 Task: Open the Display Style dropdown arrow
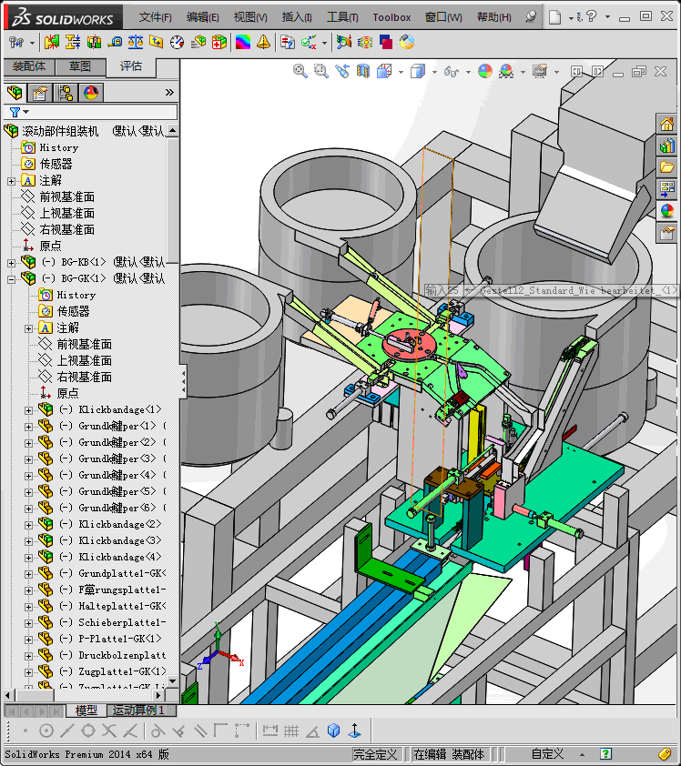[434, 71]
